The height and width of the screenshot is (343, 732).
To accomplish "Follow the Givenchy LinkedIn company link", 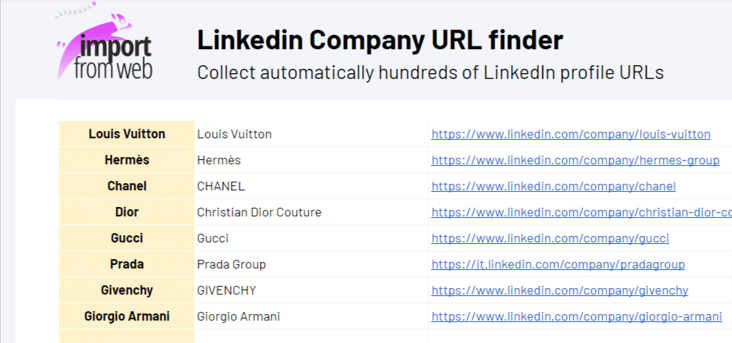I will tap(559, 290).
